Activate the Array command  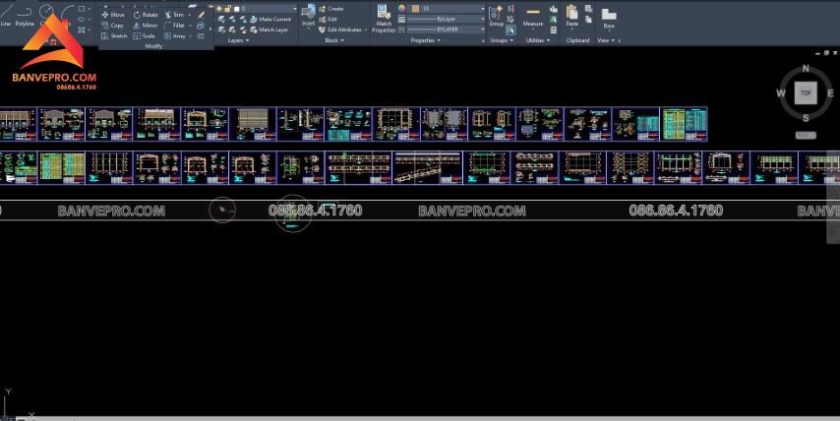(175, 35)
